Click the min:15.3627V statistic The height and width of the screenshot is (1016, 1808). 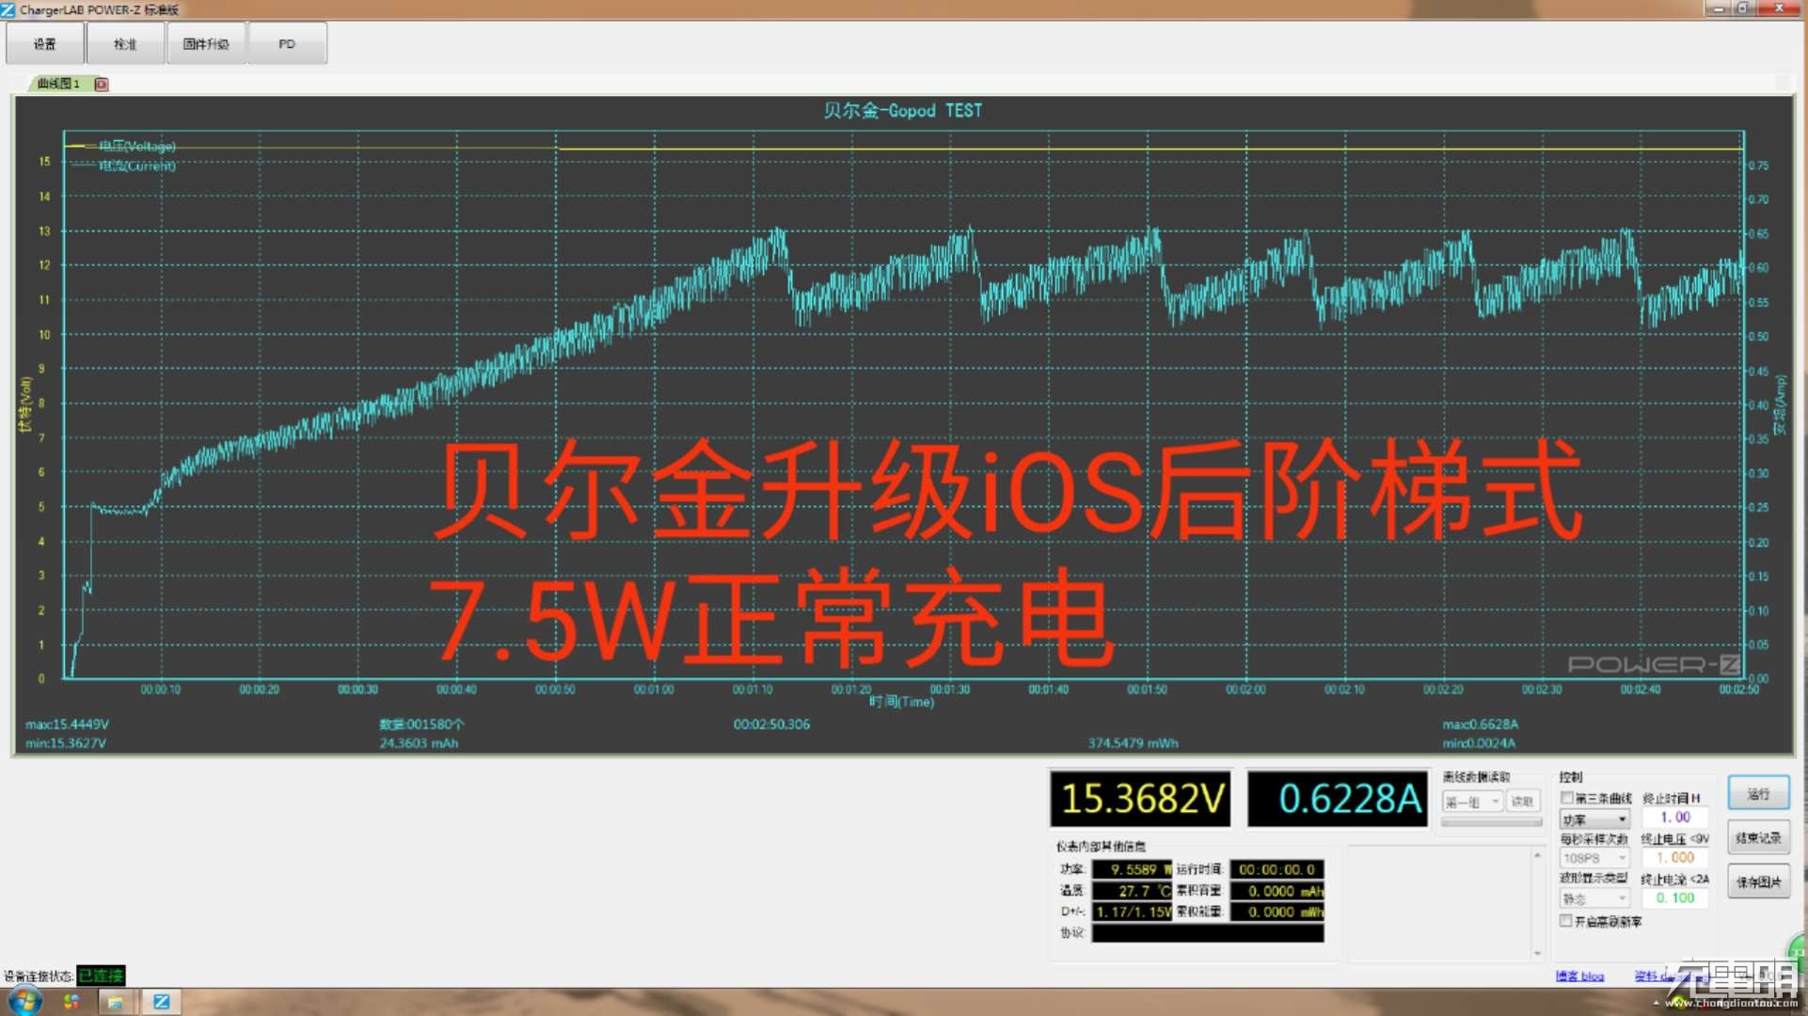(66, 743)
